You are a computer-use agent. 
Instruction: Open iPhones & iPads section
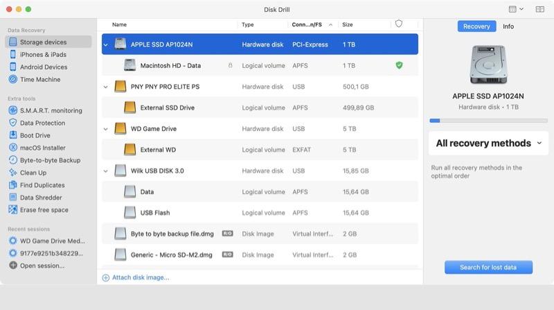[x=43, y=55]
